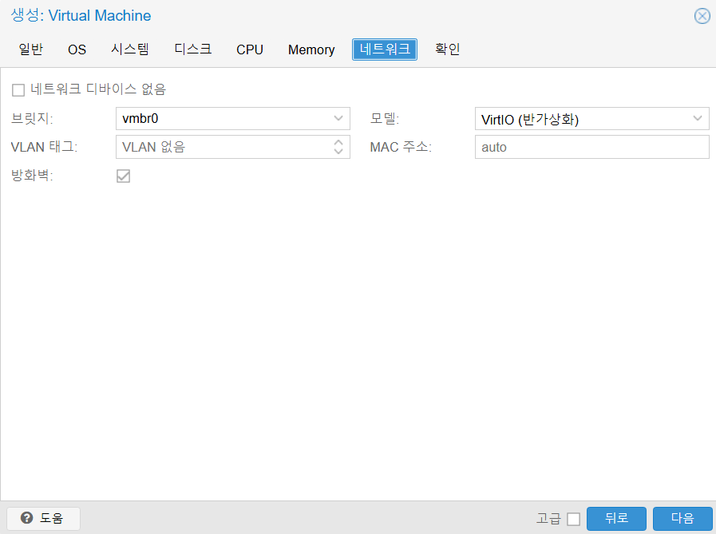Click the MAC 주소 auto field

pyautogui.click(x=591, y=147)
